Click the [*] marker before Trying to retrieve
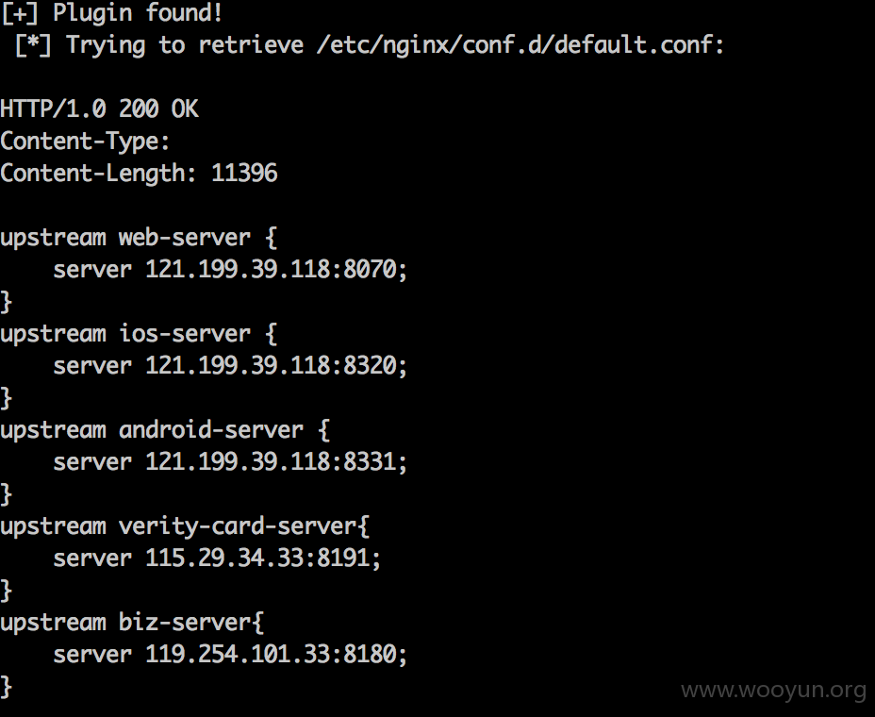This screenshot has height=717, width=875. 33,44
